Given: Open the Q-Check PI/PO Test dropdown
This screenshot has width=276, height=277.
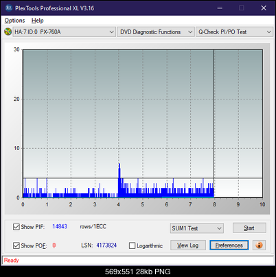Looking at the screenshot, I should (x=234, y=32).
